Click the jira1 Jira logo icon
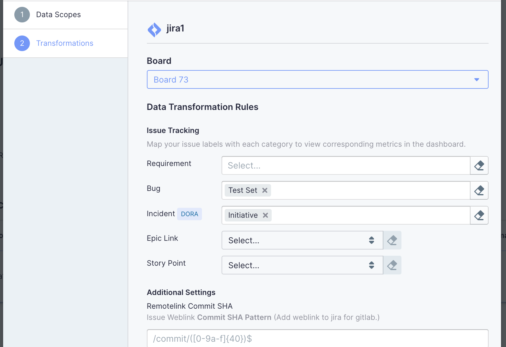Screen dimensions: 506x347 point(154,30)
